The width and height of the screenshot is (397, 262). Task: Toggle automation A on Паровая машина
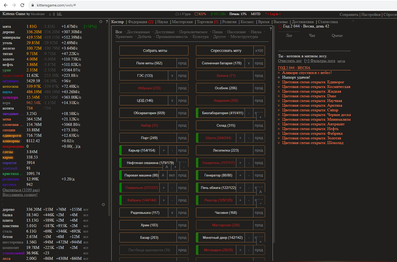point(163,175)
